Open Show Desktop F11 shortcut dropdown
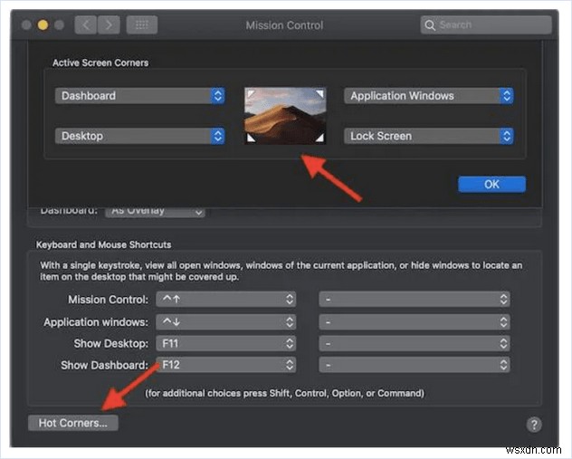The height and width of the screenshot is (459, 572). coord(225,343)
